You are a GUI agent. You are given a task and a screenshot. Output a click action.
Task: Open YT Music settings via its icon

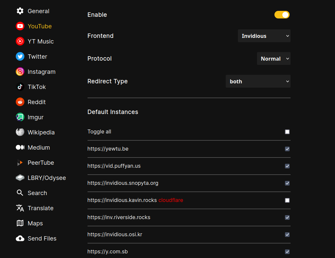pos(20,41)
